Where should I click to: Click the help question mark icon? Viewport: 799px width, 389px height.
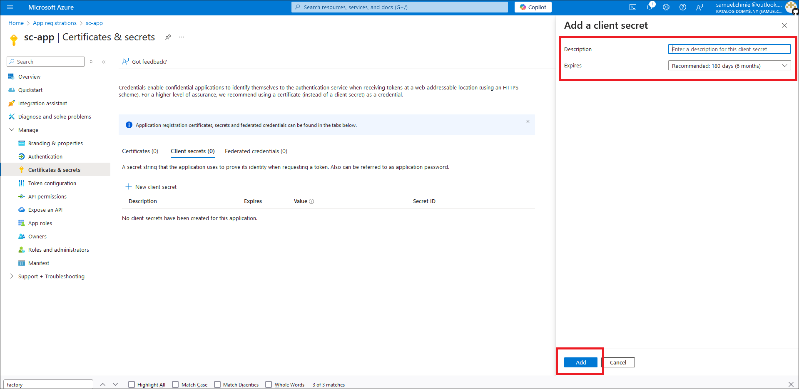click(x=683, y=7)
